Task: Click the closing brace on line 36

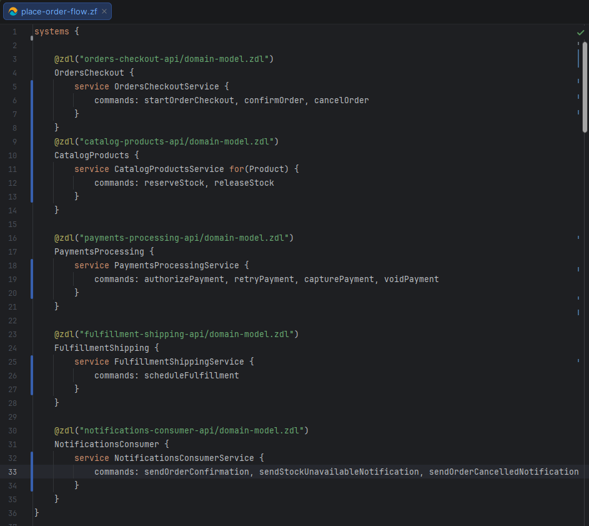Action: tap(37, 513)
